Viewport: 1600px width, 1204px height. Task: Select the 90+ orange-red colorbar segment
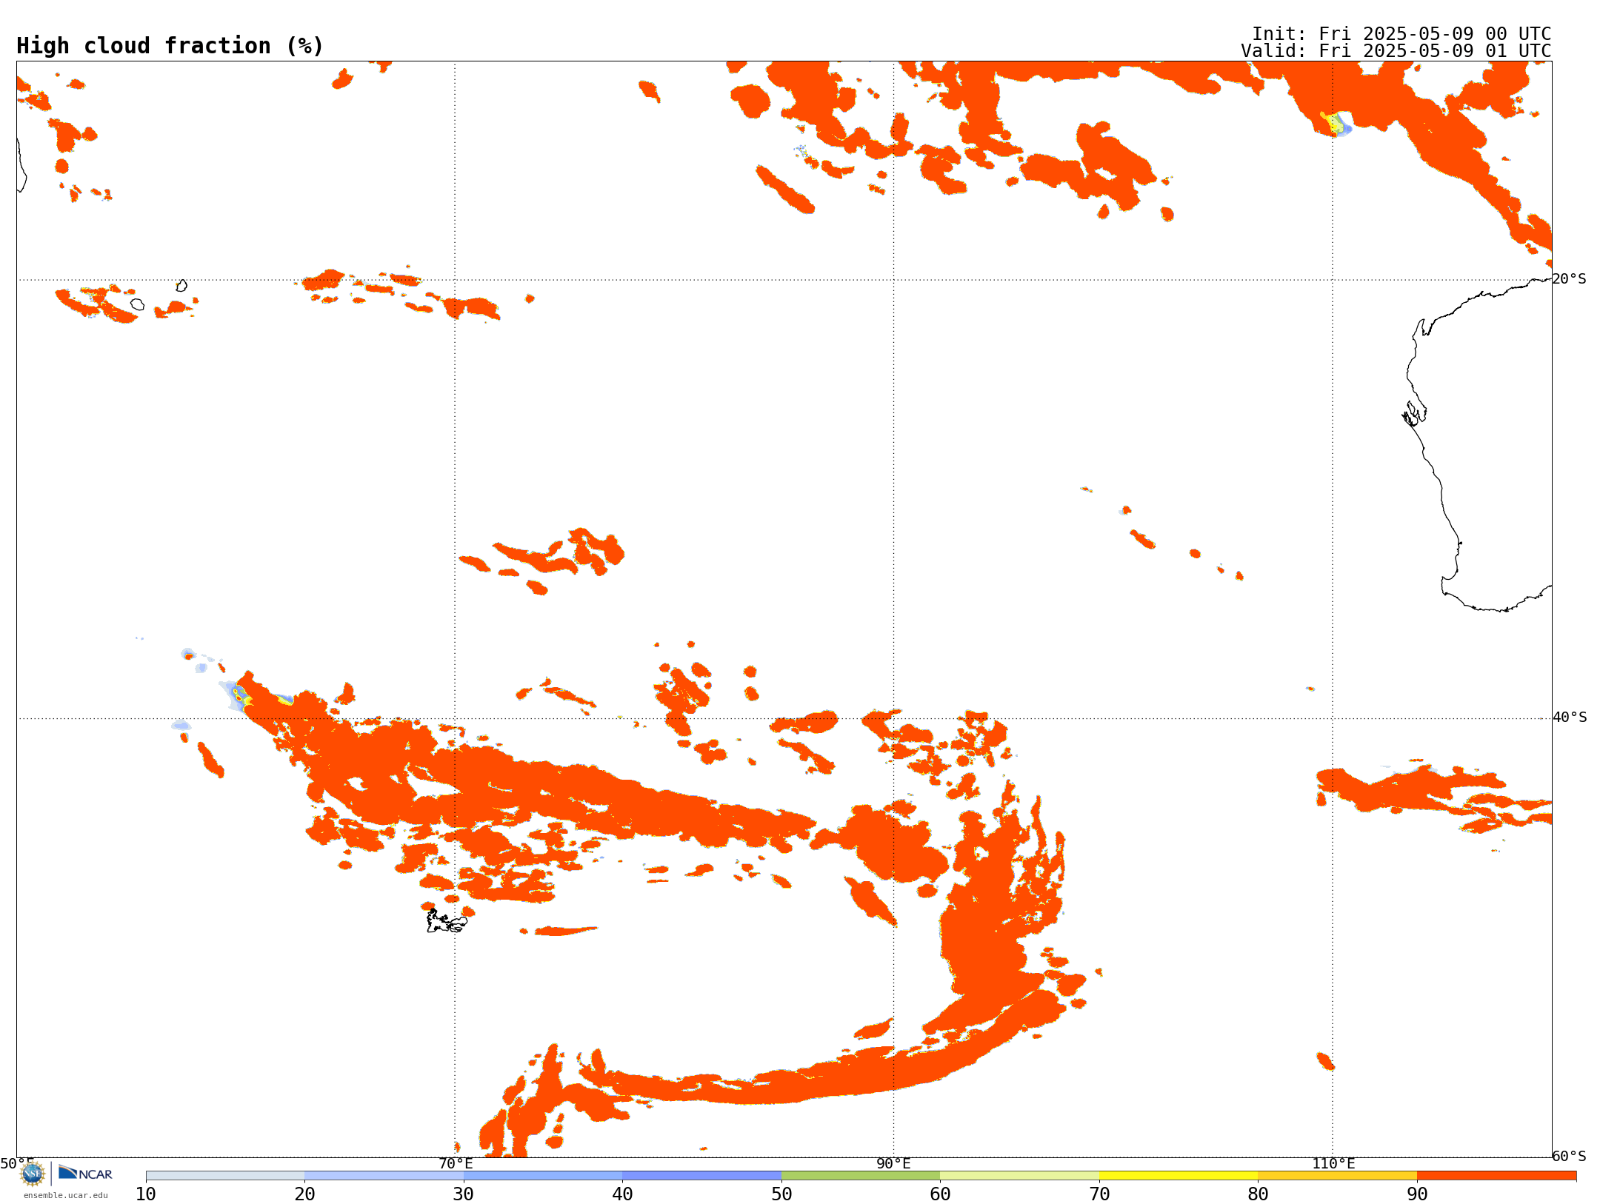1496,1176
